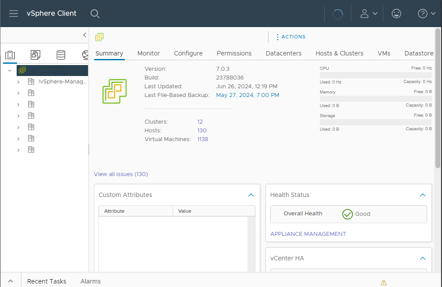The width and height of the screenshot is (442, 287).
Task: Open the Summary tab
Action: pyautogui.click(x=110, y=53)
